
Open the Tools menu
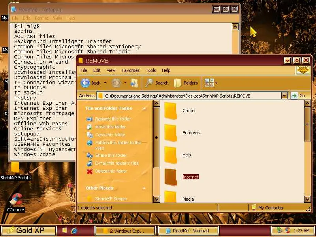[151, 70]
